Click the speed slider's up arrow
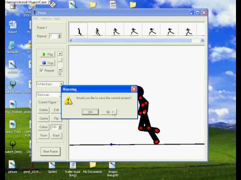The image size is (241, 180). 60,53
